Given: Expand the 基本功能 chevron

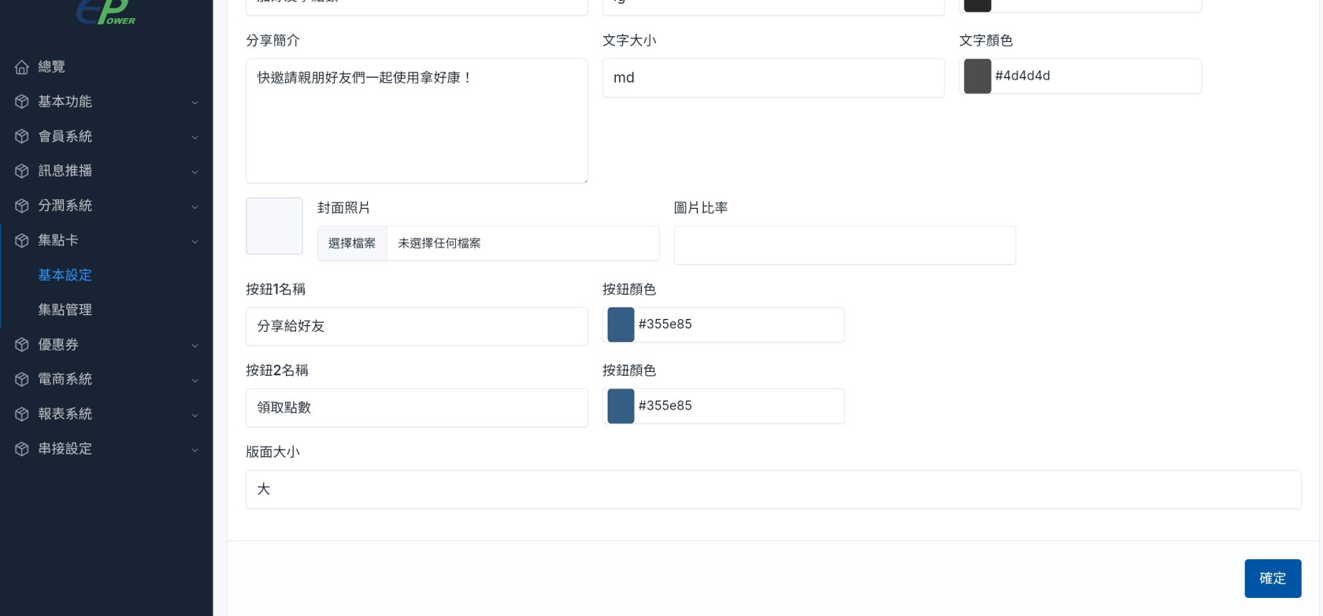Looking at the screenshot, I should 195,102.
